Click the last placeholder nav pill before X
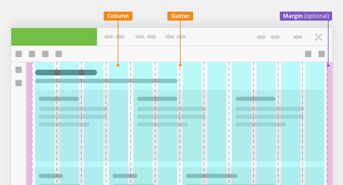 (x=298, y=37)
